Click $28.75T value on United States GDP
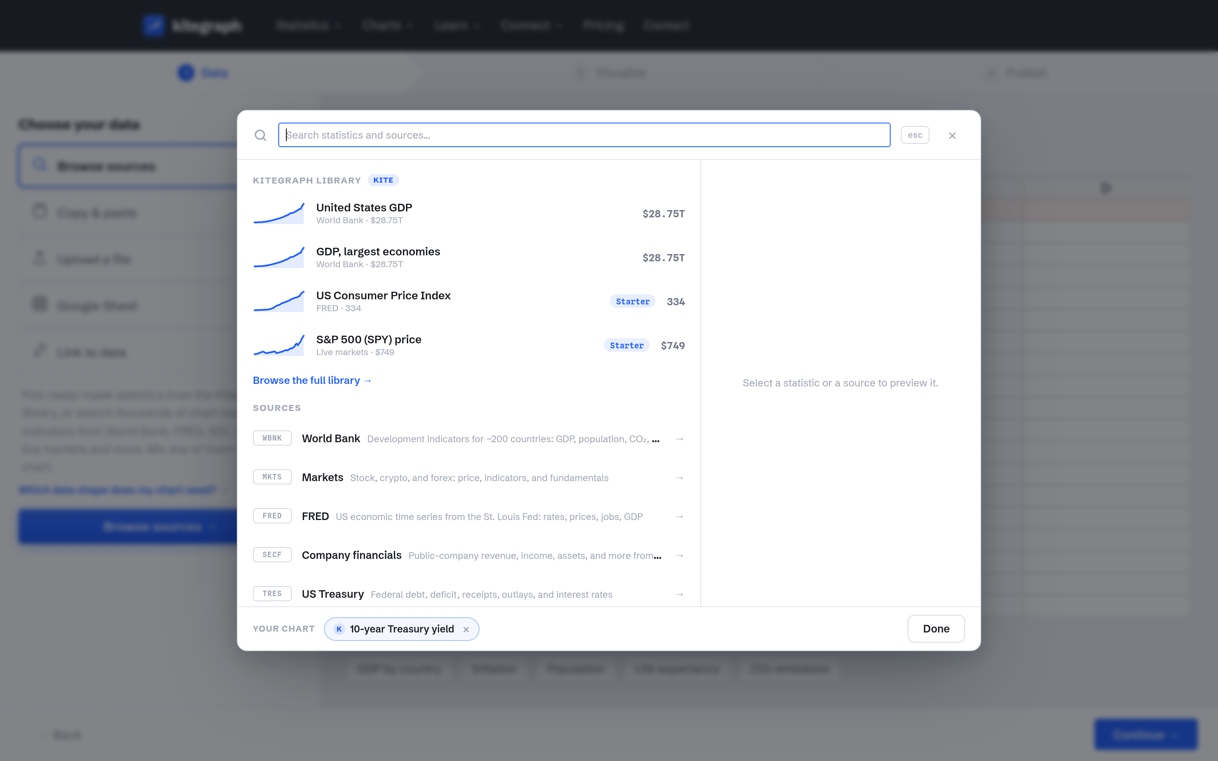 click(x=664, y=214)
